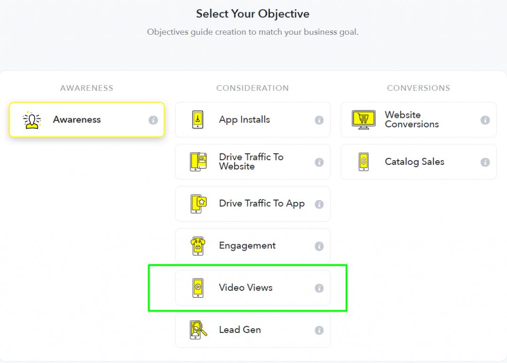Select the Catalog Sales objective
This screenshot has width=507, height=363.
[418, 162]
